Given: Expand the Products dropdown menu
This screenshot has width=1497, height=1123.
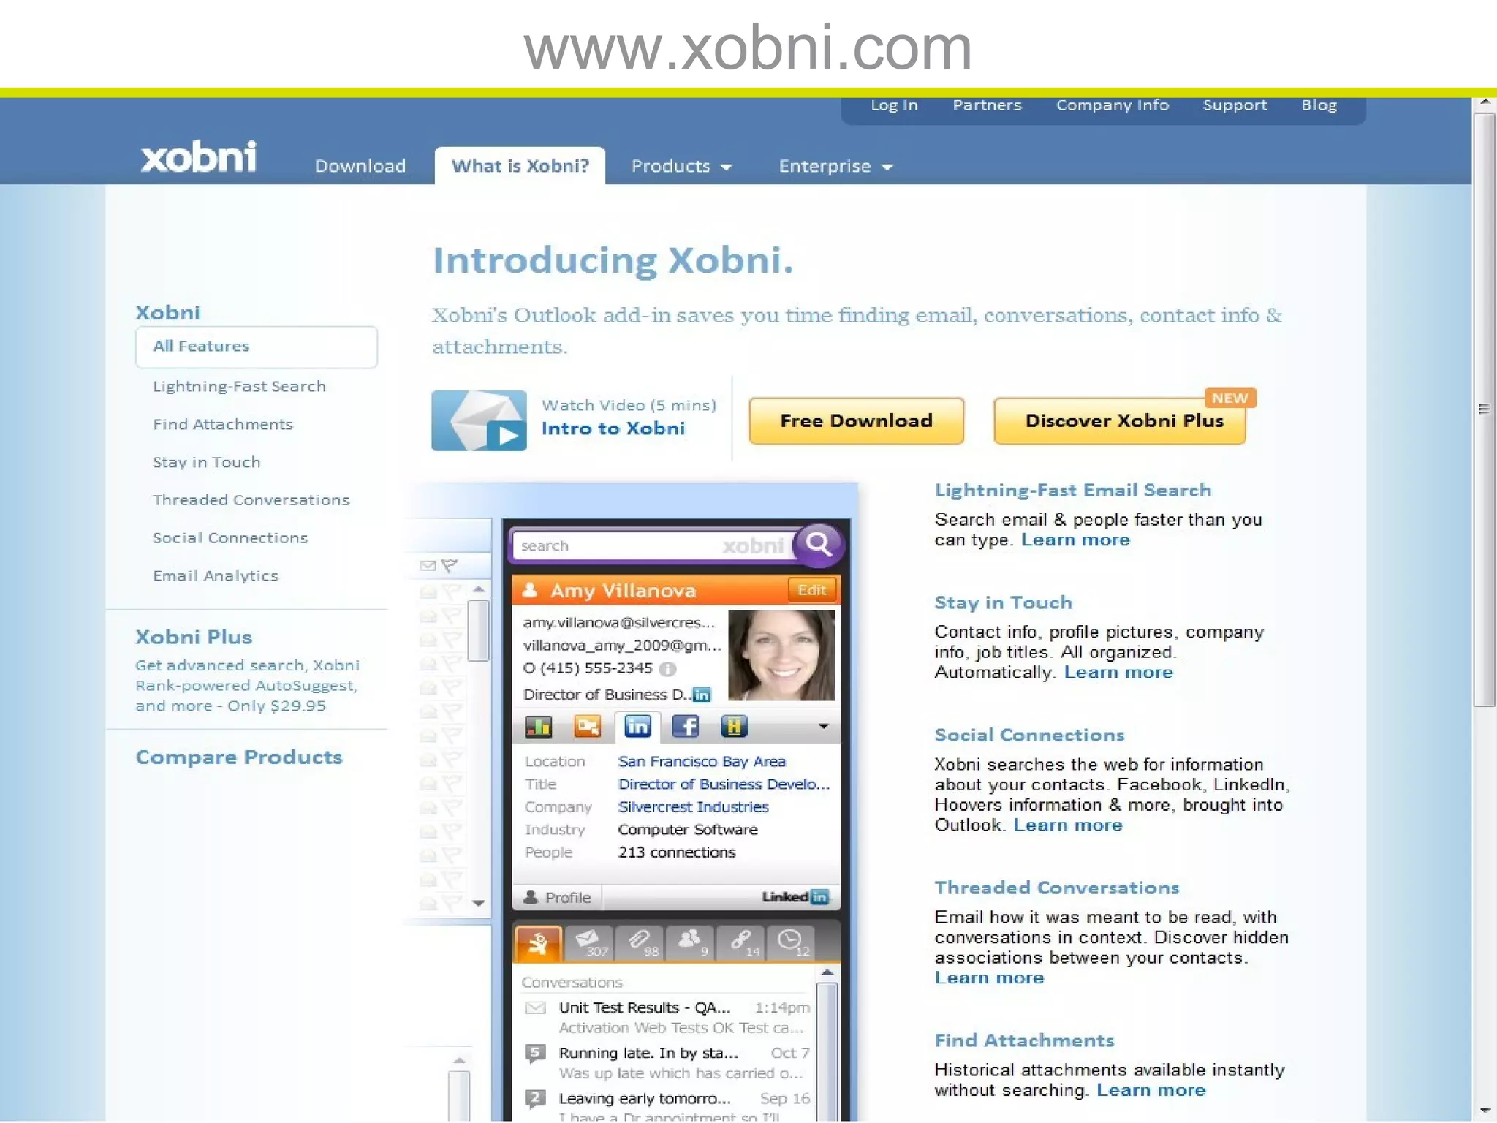Looking at the screenshot, I should [x=681, y=167].
